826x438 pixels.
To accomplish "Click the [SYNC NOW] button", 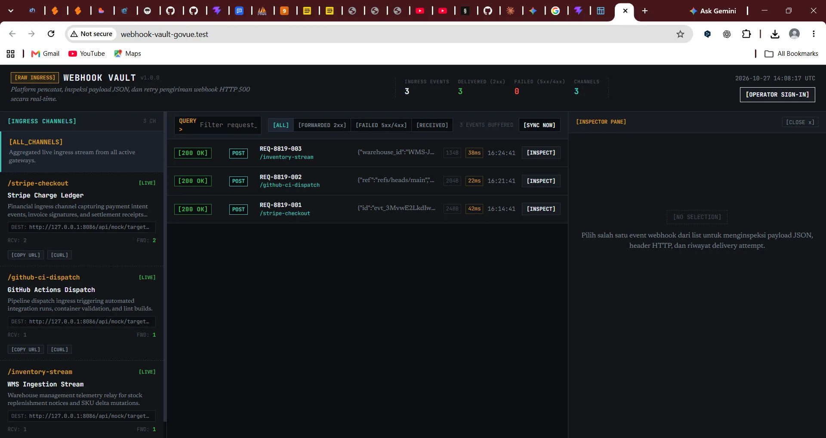I will (539, 125).
